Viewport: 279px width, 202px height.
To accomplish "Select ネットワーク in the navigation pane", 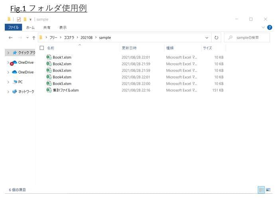I will coord(23,92).
